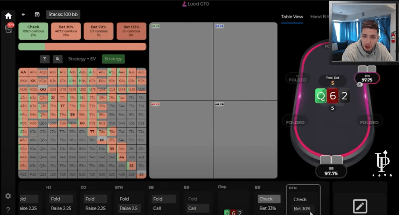Open the Hand Filter tab
Viewport: 399px width, 215px height.
pos(319,17)
